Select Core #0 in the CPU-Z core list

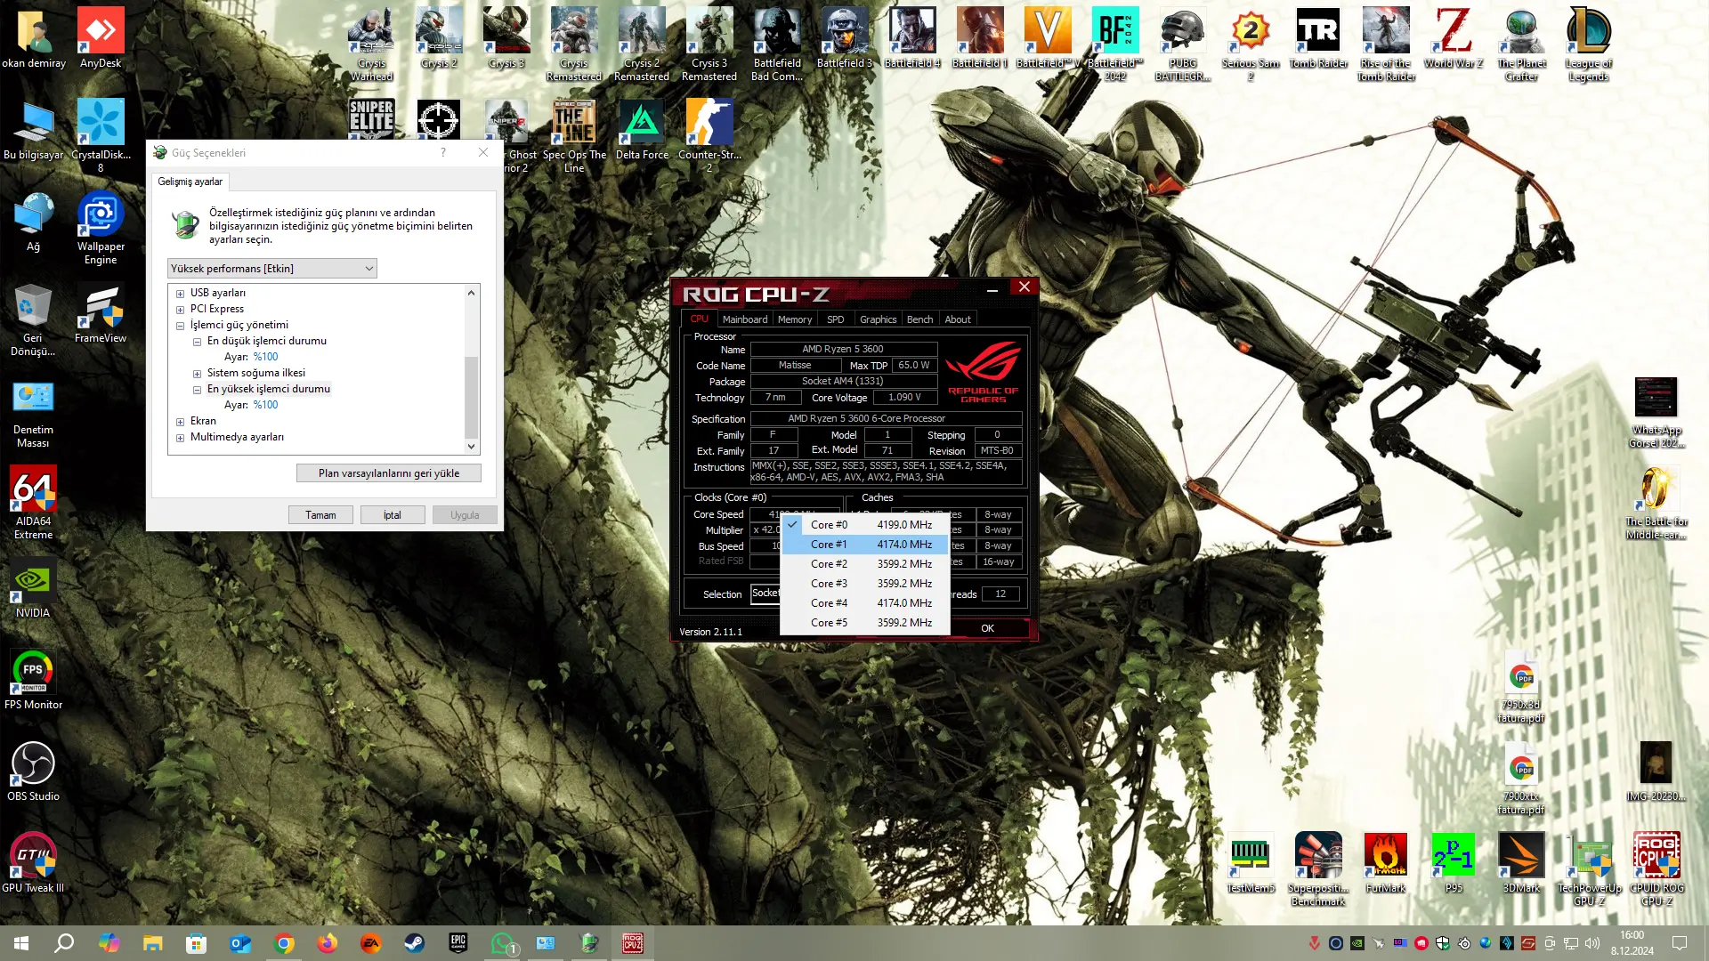click(x=865, y=525)
